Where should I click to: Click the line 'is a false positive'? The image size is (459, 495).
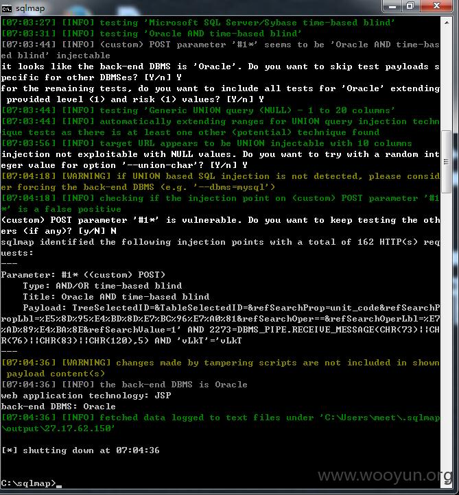click(61, 209)
